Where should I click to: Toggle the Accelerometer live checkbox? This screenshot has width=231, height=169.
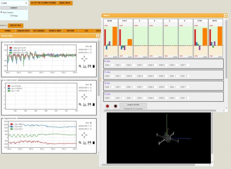91,84
